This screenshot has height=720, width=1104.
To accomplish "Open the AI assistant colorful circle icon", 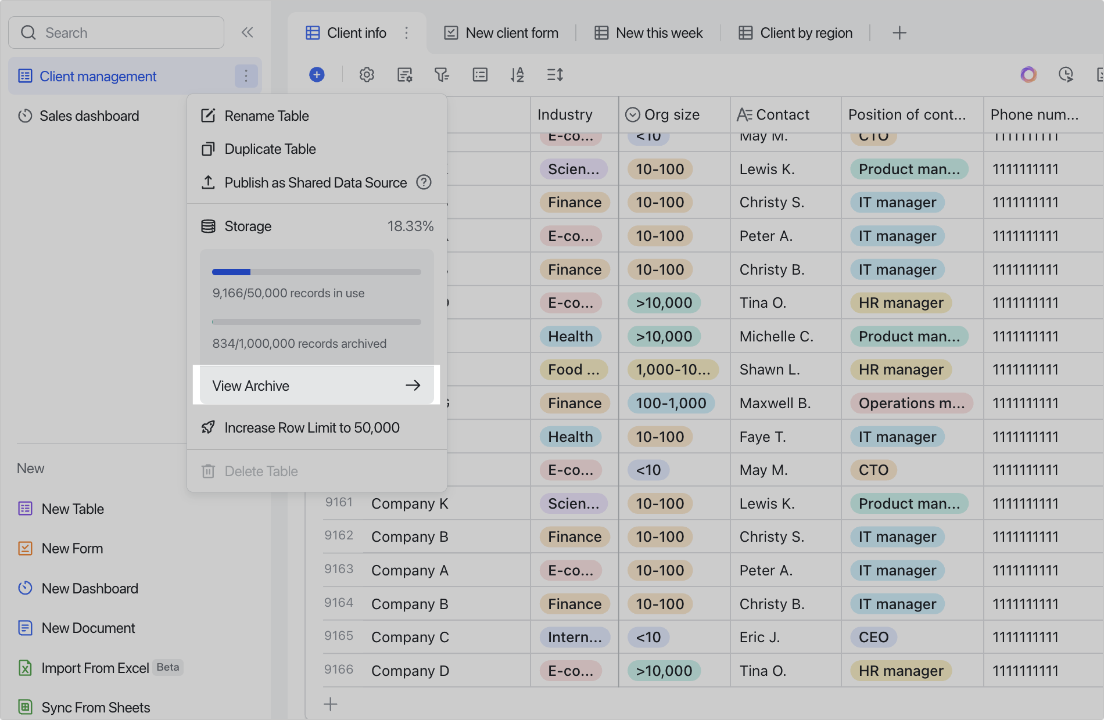I will tap(1028, 74).
